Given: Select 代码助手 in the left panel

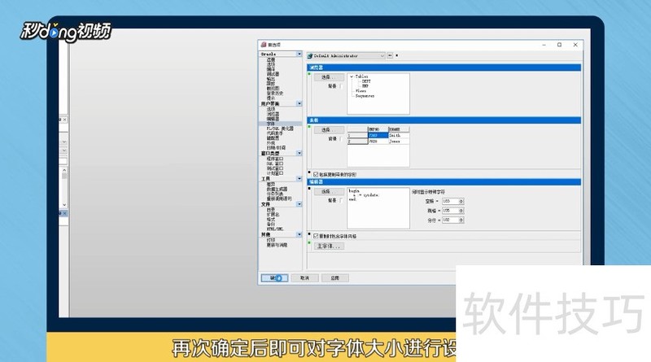Looking at the screenshot, I should pos(274,133).
